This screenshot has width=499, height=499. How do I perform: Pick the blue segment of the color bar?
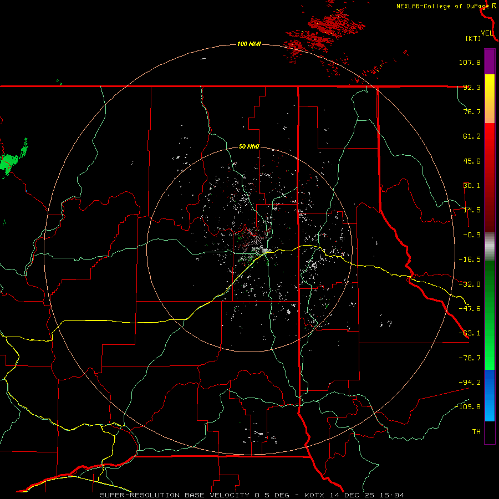coord(490,395)
